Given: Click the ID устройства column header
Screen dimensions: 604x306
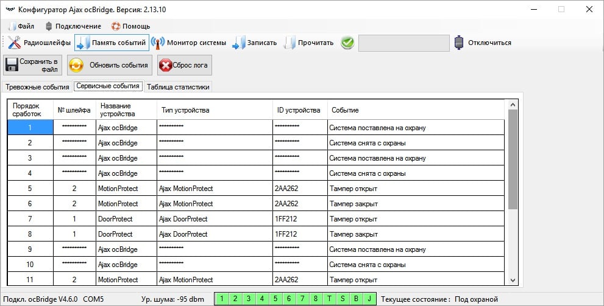Looking at the screenshot, I should tap(300, 110).
